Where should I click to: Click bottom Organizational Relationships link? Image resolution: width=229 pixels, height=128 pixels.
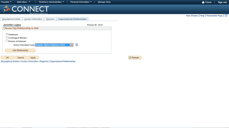click(x=63, y=62)
